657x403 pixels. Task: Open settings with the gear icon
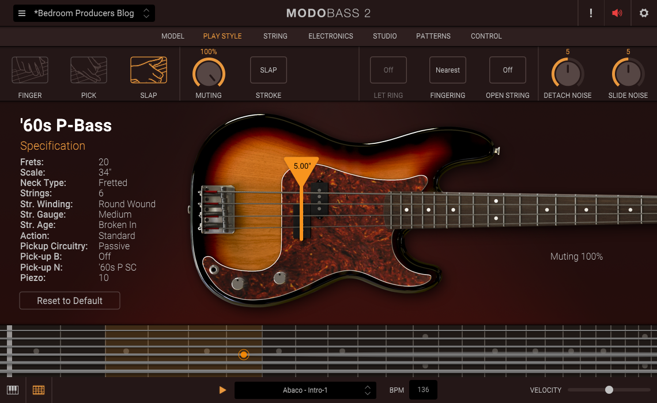pyautogui.click(x=644, y=13)
